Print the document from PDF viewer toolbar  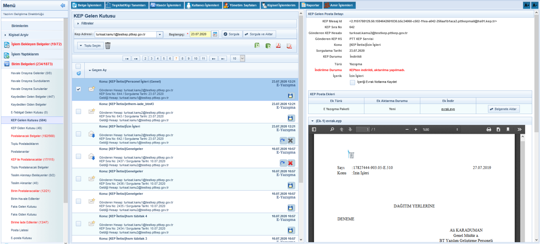point(489,129)
